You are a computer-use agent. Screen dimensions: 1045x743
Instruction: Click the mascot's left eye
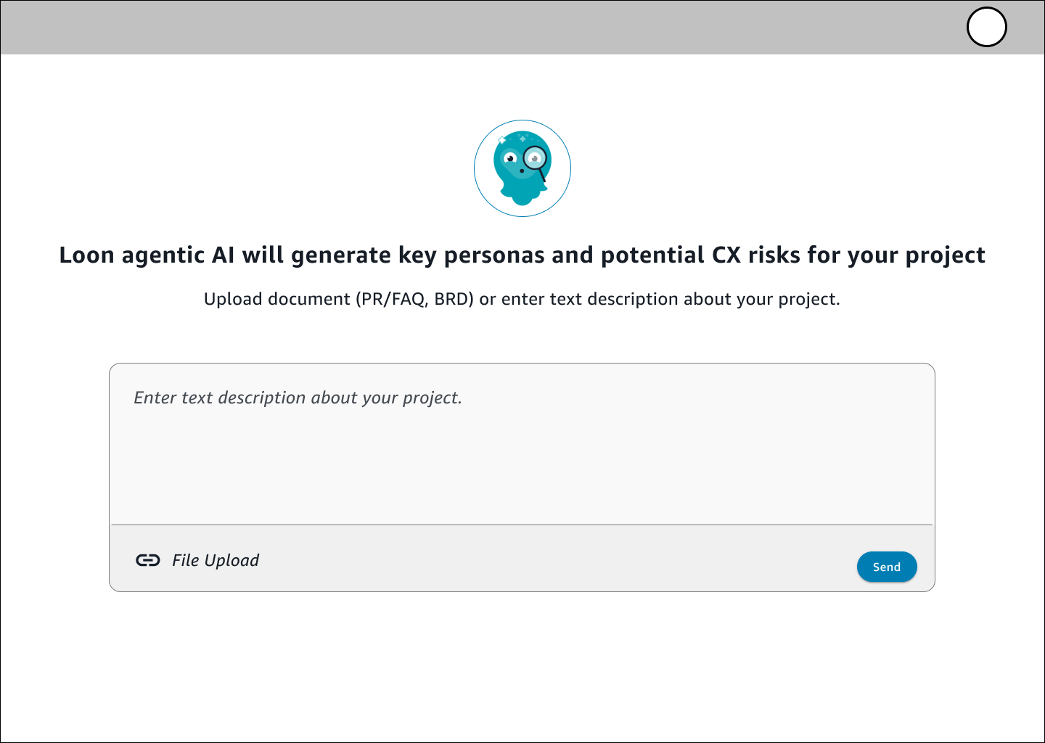(510, 158)
